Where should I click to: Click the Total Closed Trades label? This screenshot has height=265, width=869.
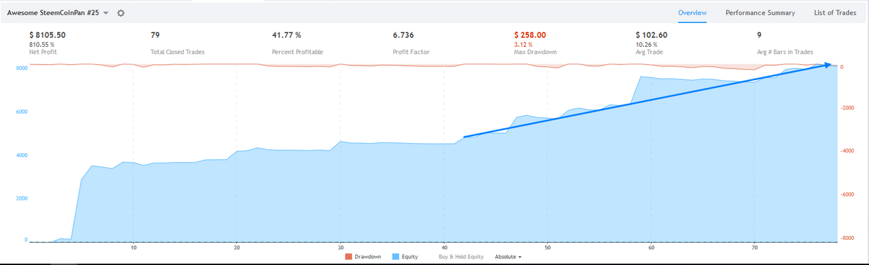(177, 52)
